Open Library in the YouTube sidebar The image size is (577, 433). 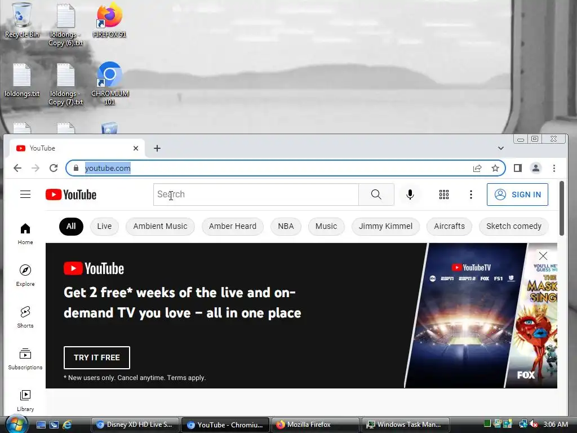[25, 401]
